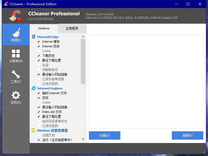This screenshot has width=208, height=156.
Task: Uncheck 最近输入网址链接 under Internet Explorer
Action: [39, 107]
